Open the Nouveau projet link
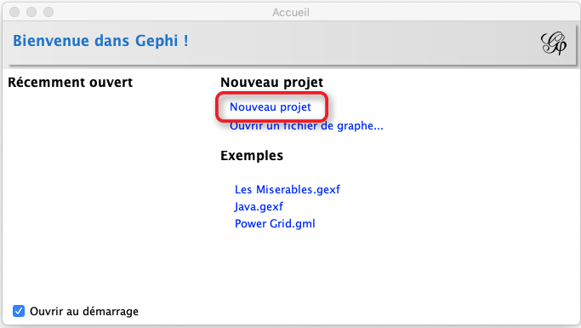This screenshot has height=328, width=581. point(271,106)
